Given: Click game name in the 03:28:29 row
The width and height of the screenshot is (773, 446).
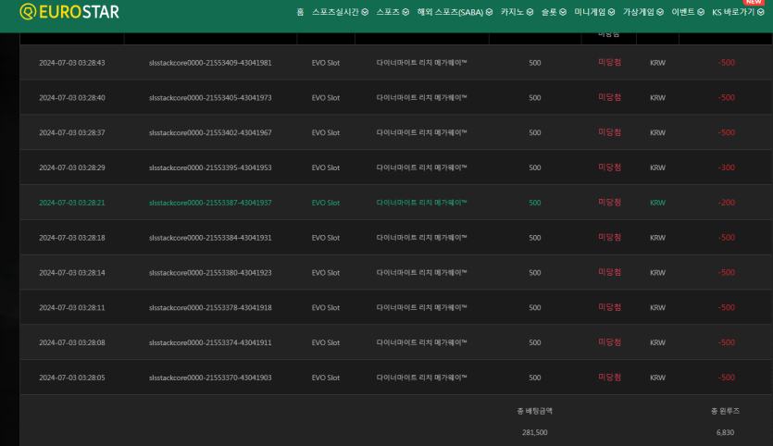Looking at the screenshot, I should pos(421,167).
